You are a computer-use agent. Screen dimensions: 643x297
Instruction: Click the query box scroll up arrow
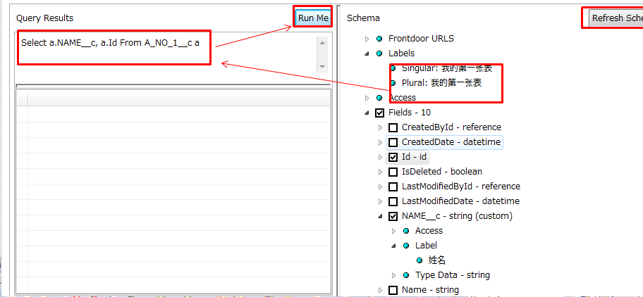click(322, 43)
